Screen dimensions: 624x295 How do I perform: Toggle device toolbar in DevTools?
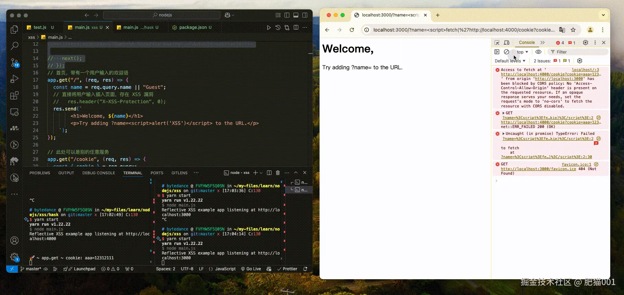506,43
